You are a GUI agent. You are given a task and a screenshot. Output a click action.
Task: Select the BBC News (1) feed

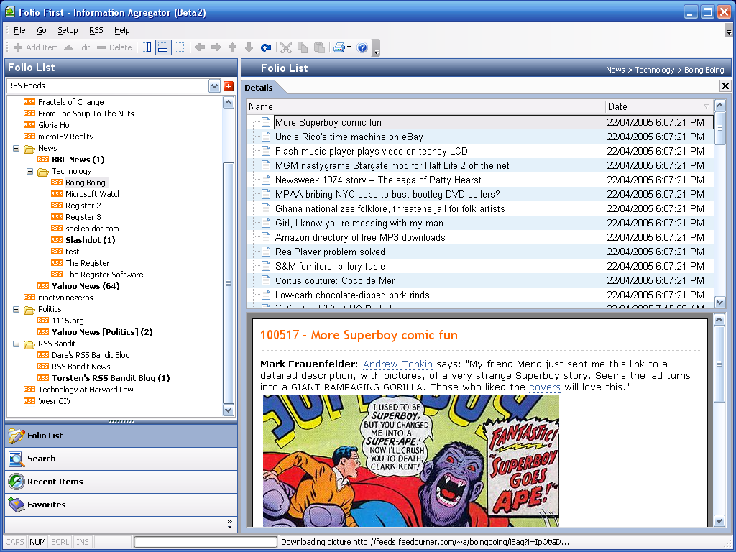(78, 160)
